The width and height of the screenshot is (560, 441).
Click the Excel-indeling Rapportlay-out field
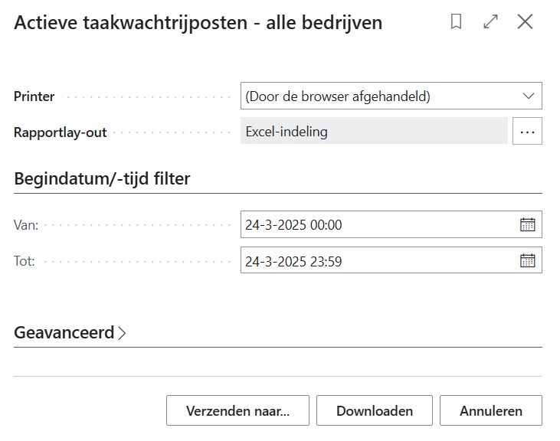[x=374, y=132]
